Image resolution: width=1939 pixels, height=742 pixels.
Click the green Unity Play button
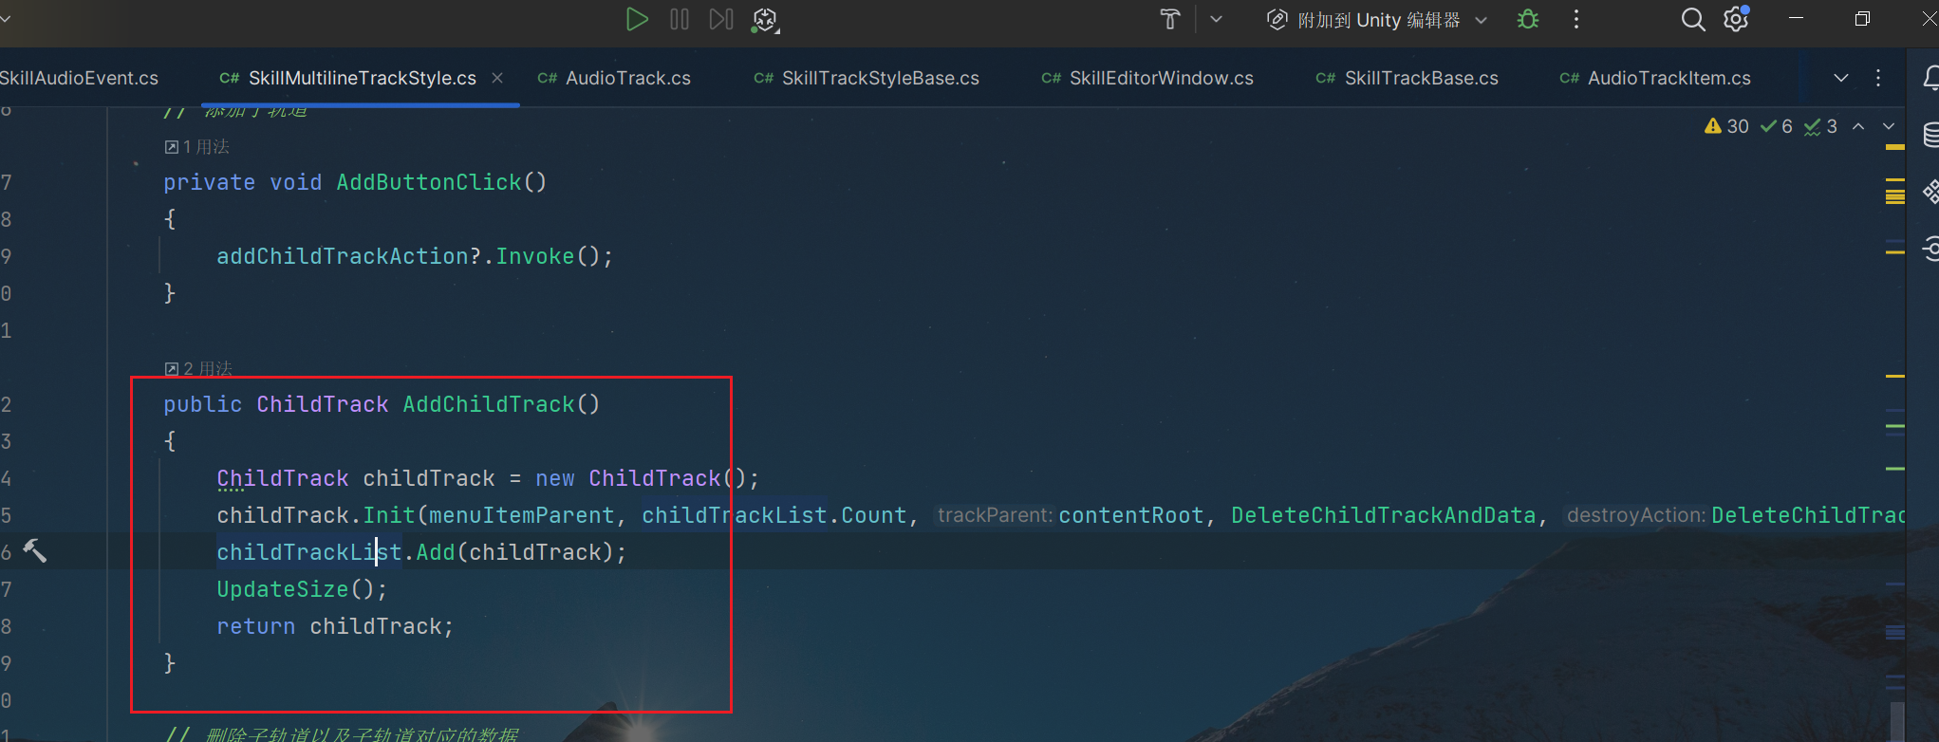point(637,19)
